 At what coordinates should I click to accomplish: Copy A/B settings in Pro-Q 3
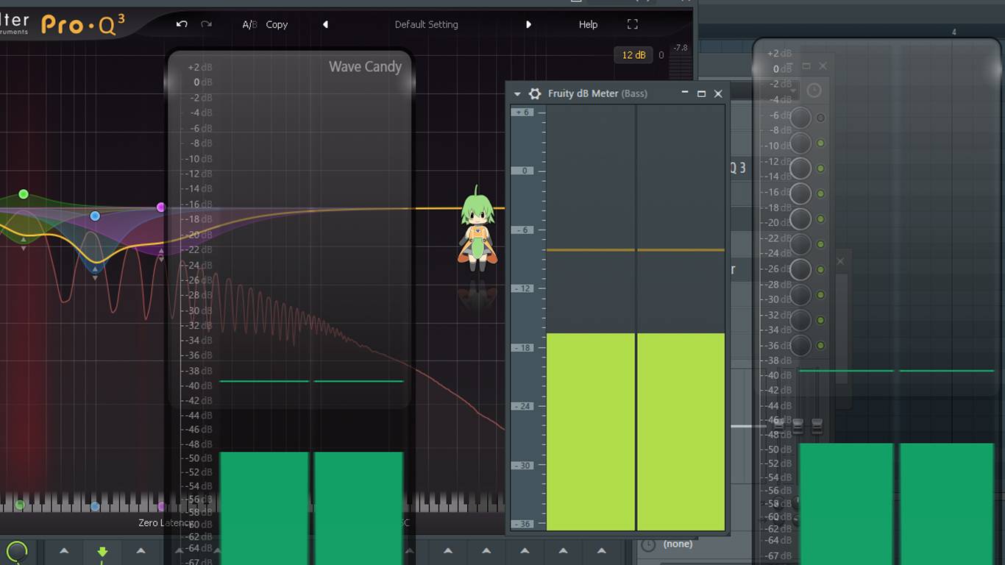(x=277, y=24)
